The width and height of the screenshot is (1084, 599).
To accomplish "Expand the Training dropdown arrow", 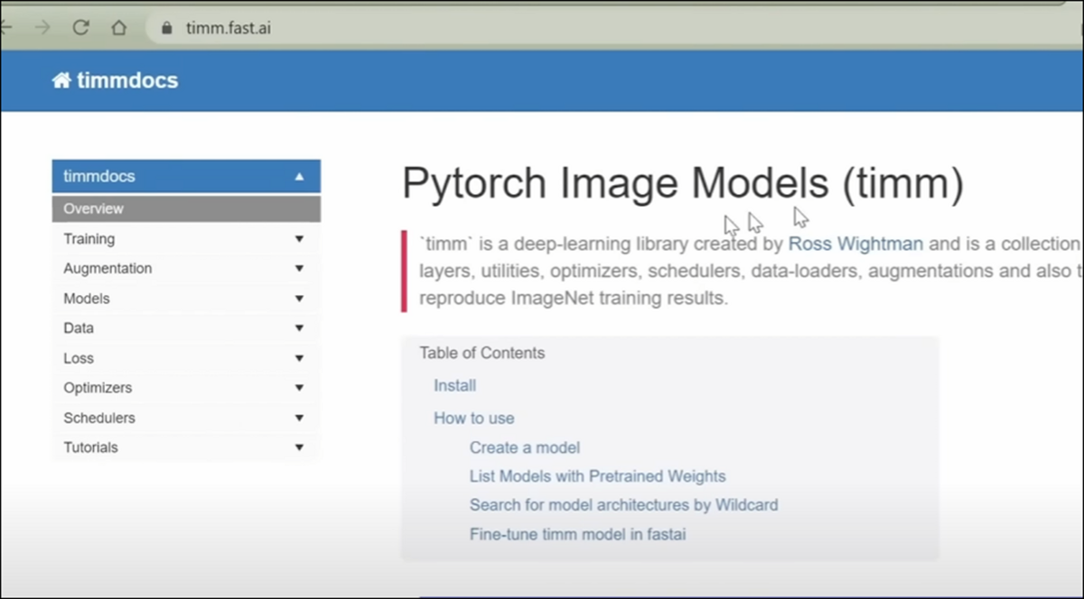I will (x=299, y=239).
